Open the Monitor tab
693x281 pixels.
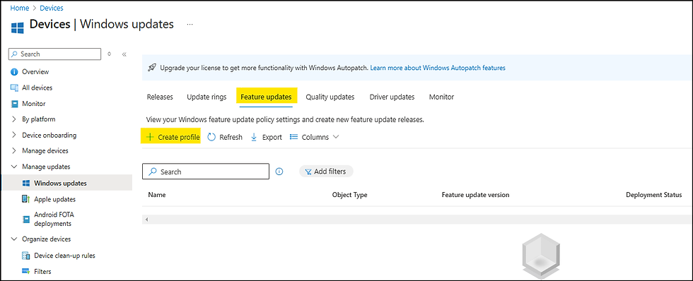coord(441,97)
